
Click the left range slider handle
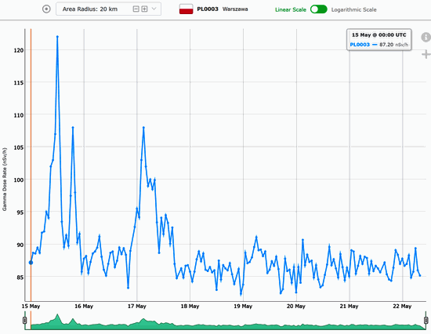click(x=25, y=320)
